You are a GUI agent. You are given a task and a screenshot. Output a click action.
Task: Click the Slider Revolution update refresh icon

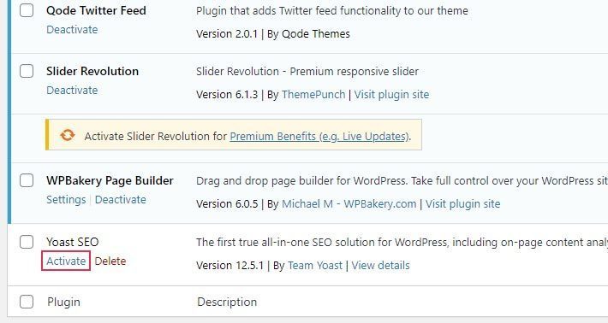pyautogui.click(x=68, y=135)
